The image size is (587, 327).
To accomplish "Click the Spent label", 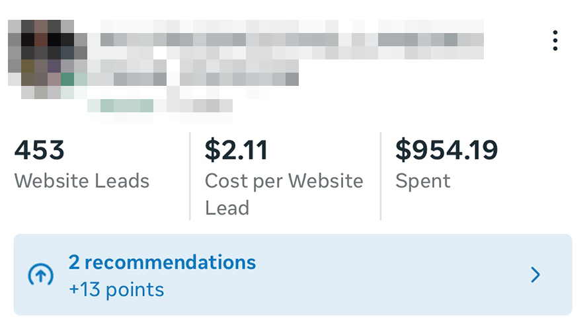I will coord(422,181).
